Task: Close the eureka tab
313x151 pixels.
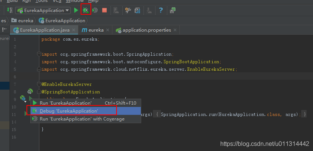Action: [x=107, y=30]
